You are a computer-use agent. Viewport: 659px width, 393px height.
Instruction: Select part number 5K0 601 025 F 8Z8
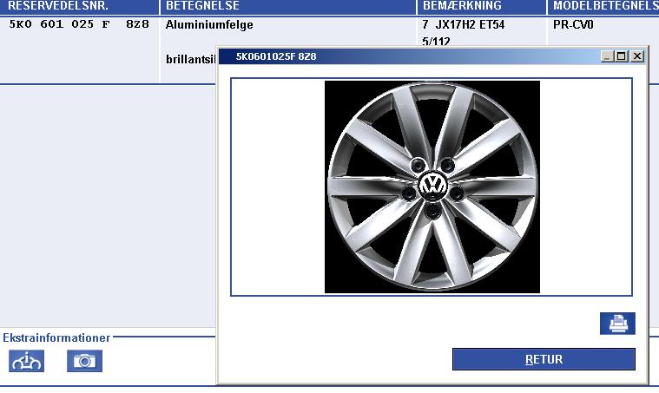point(78,25)
